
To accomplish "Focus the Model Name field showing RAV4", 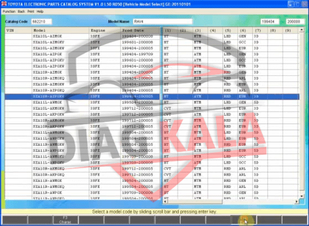I will pyautogui.click(x=163, y=22).
